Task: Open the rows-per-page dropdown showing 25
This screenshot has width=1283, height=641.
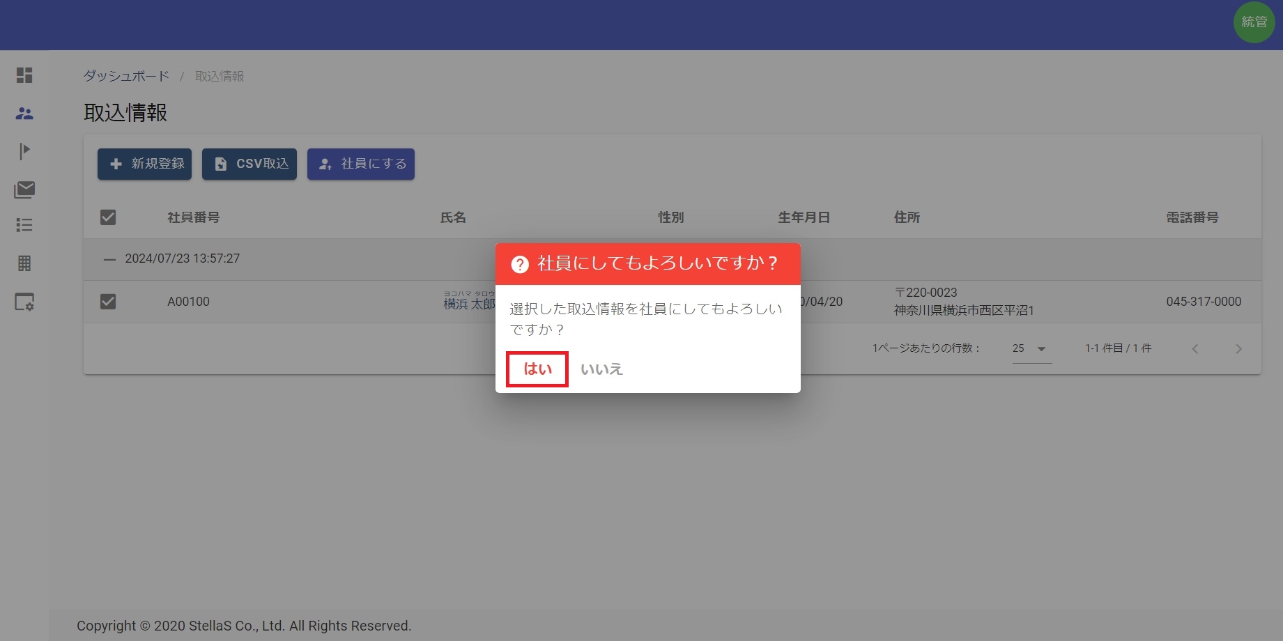Action: (x=1031, y=348)
